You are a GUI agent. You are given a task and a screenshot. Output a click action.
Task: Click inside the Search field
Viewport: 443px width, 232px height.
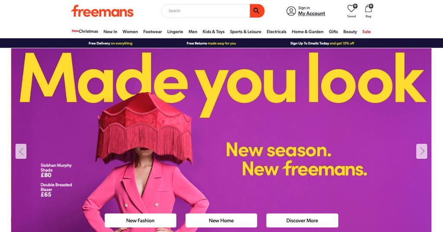(205, 11)
